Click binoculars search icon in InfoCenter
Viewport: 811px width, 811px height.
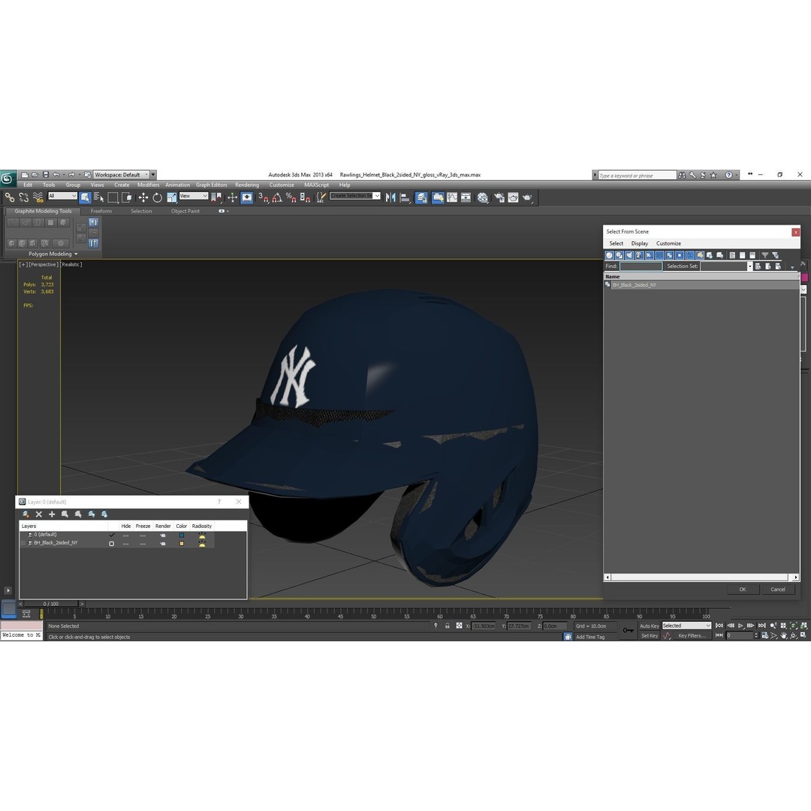(x=682, y=175)
